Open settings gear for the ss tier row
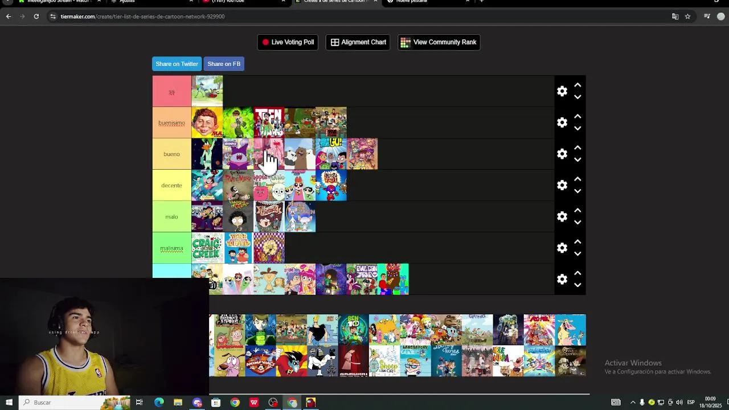The height and width of the screenshot is (410, 729). click(x=562, y=91)
